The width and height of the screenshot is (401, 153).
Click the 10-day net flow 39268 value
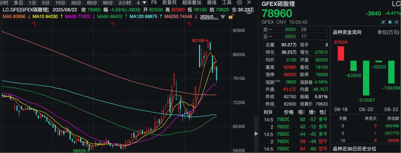pyautogui.click(x=392, y=140)
